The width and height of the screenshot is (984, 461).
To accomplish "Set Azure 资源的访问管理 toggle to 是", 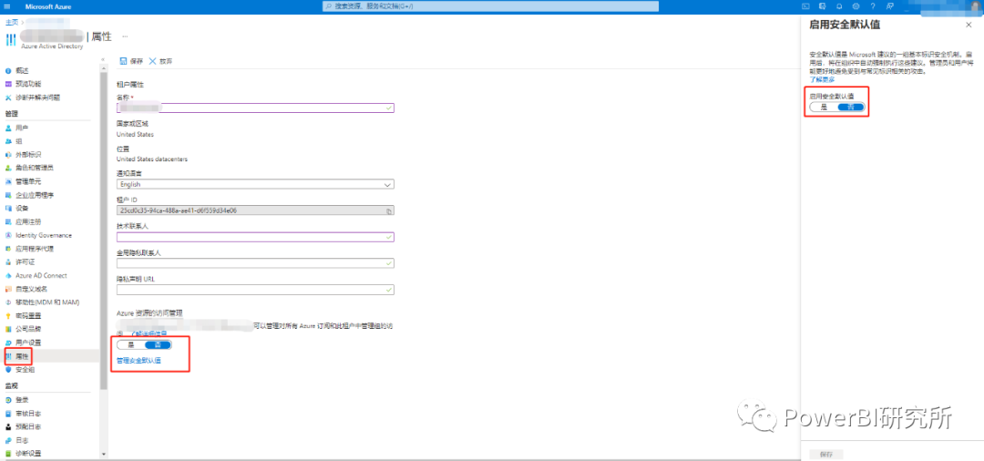I will point(130,345).
